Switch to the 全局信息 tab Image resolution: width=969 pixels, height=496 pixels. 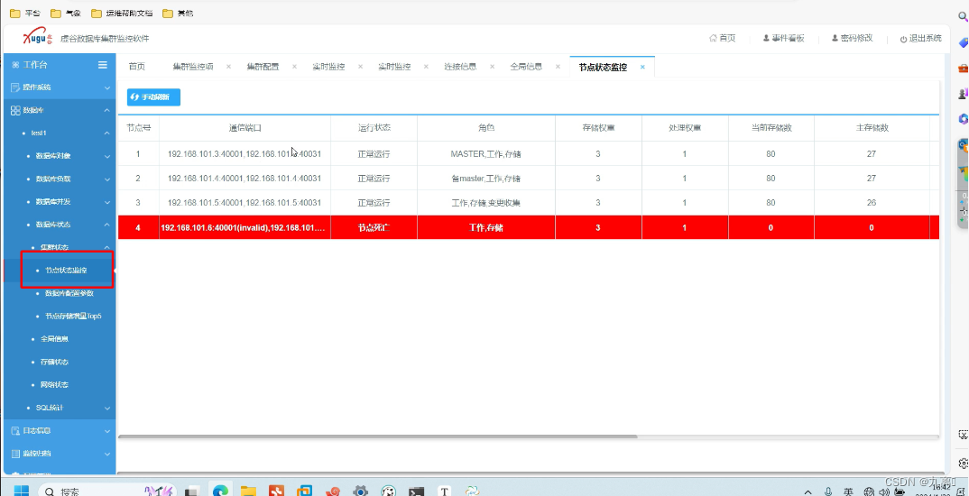527,67
